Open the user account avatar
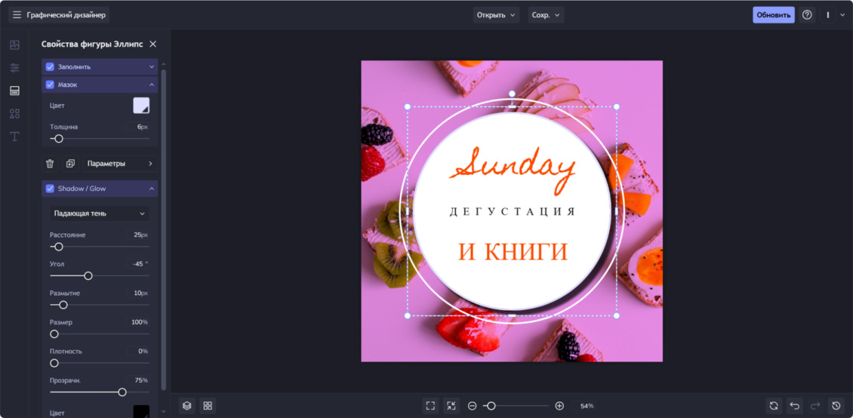The height and width of the screenshot is (418, 853). (x=828, y=14)
